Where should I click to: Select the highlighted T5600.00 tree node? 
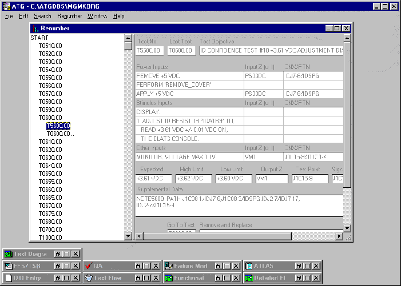[x=58, y=126]
